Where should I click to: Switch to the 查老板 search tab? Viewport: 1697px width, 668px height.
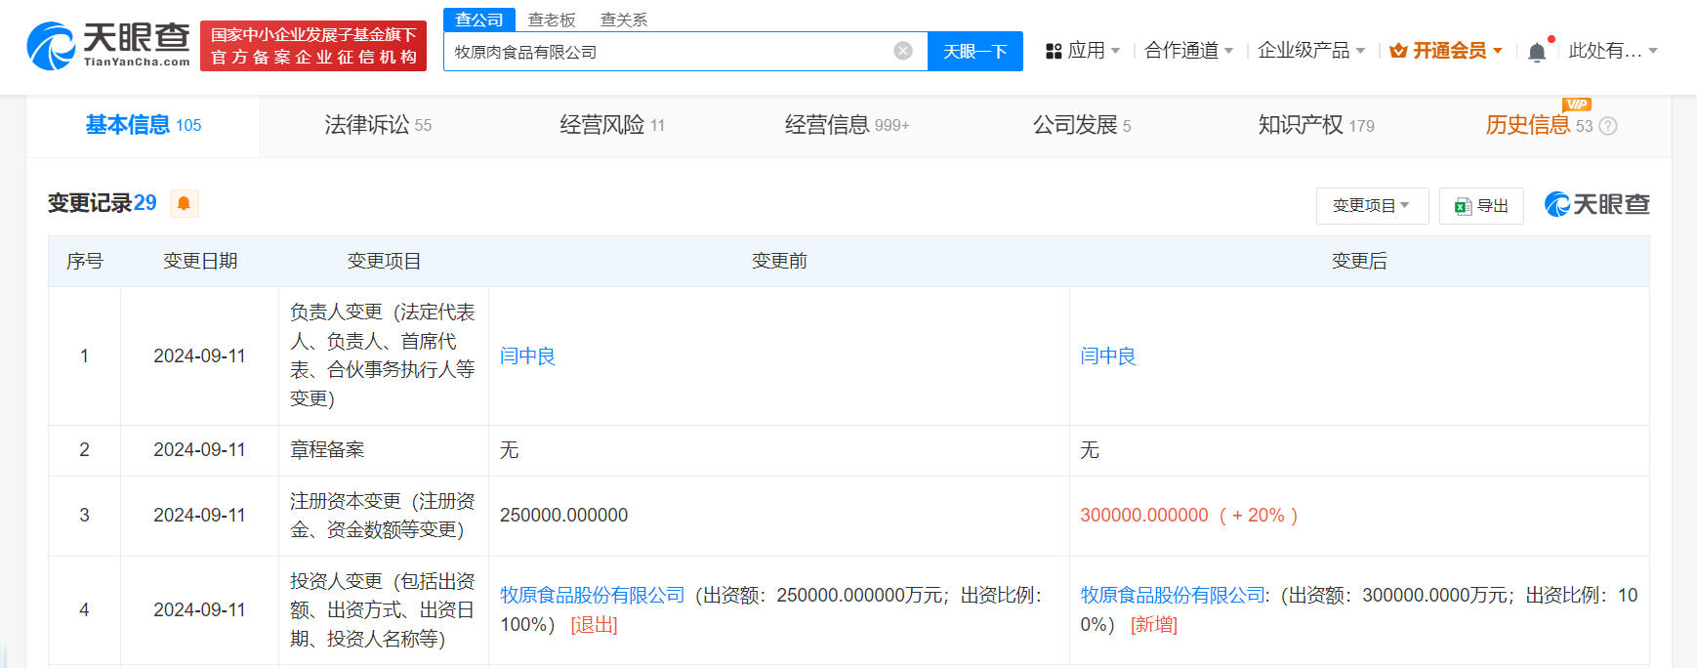coord(552,20)
